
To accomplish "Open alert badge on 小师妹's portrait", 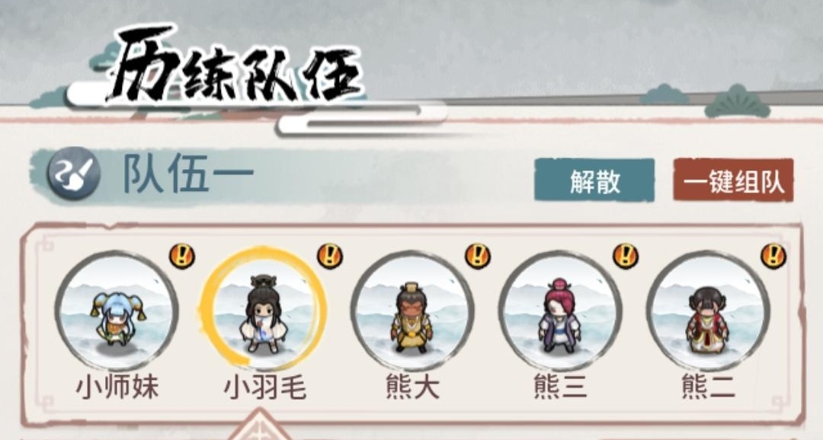I will 182,257.
